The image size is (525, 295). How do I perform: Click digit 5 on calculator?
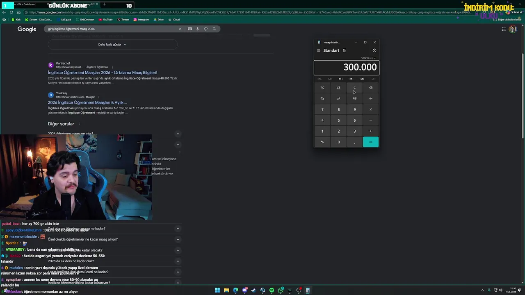338,120
